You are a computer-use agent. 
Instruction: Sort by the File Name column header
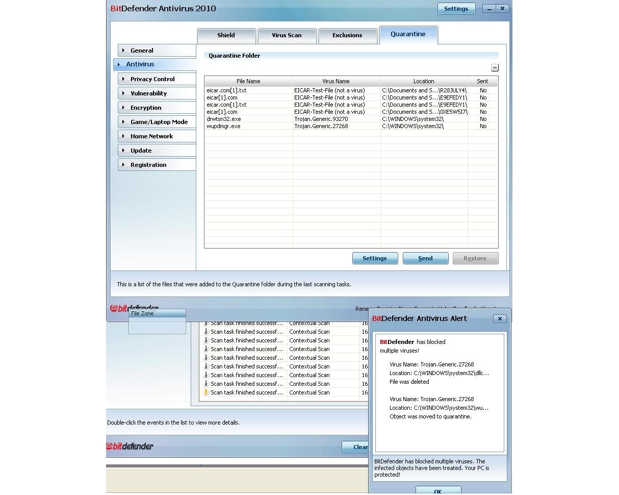pos(248,81)
